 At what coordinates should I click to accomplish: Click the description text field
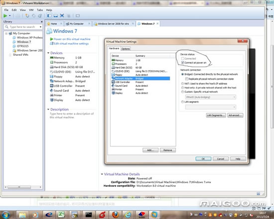72,115
